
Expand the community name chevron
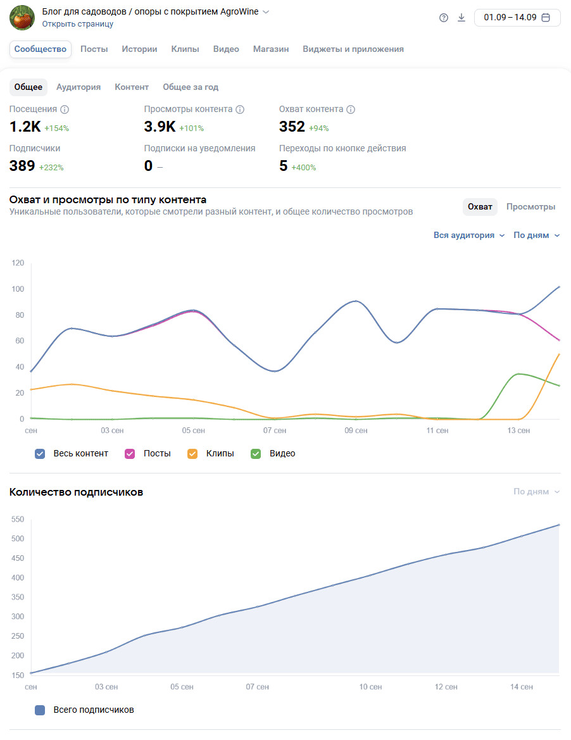[266, 12]
